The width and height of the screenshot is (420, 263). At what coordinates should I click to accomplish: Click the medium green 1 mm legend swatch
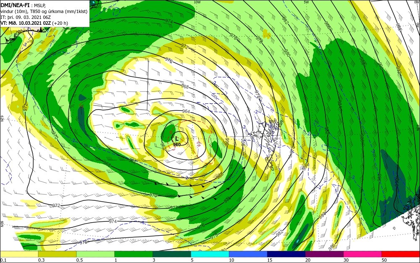pos(134,254)
